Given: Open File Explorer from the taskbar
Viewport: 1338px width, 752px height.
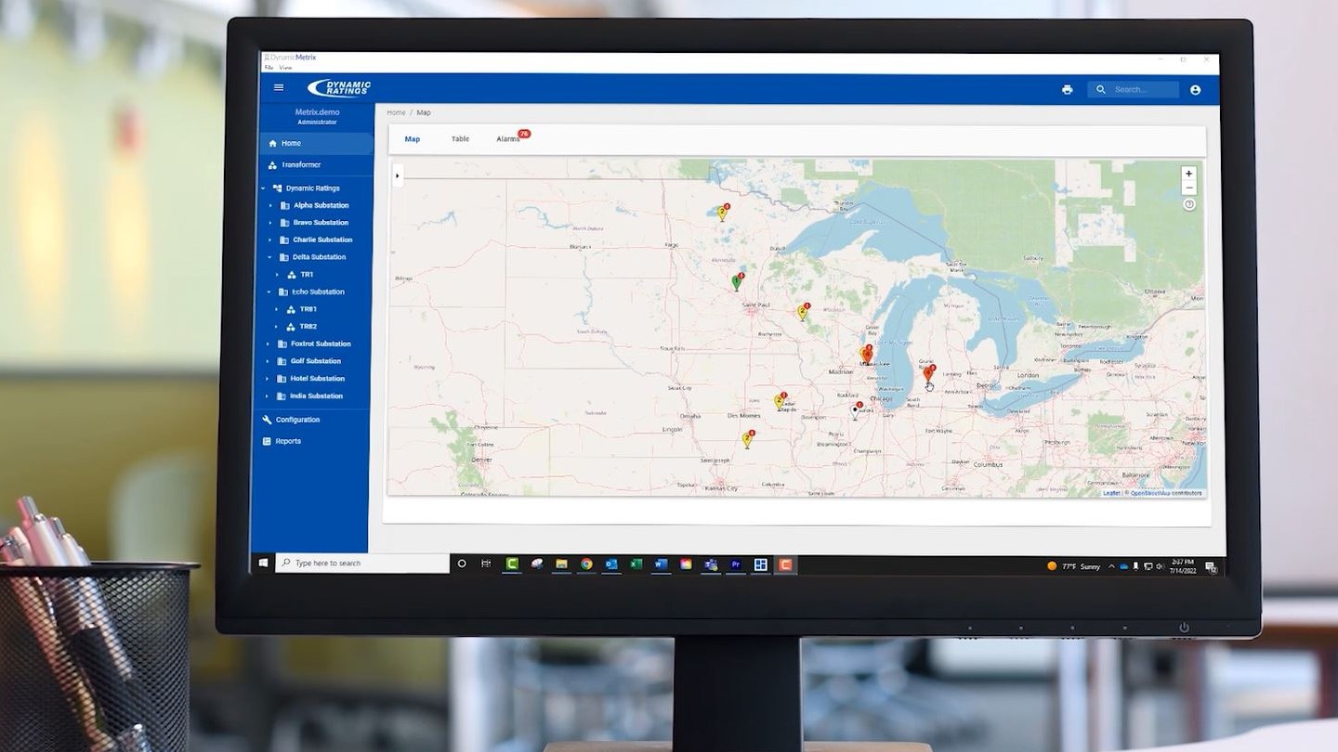Looking at the screenshot, I should coord(561,564).
